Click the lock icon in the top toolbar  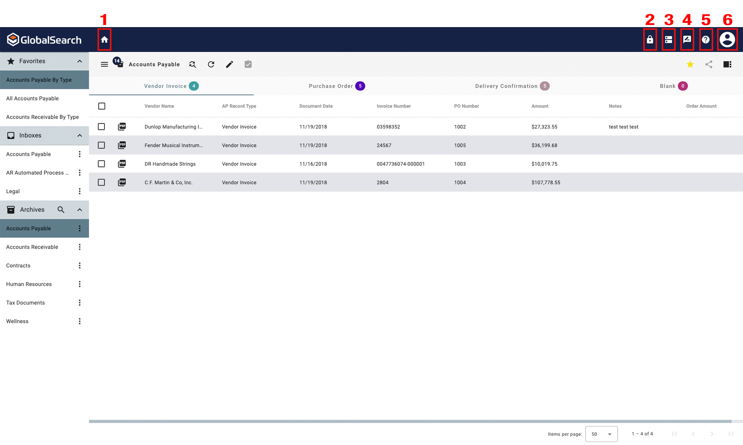[650, 39]
